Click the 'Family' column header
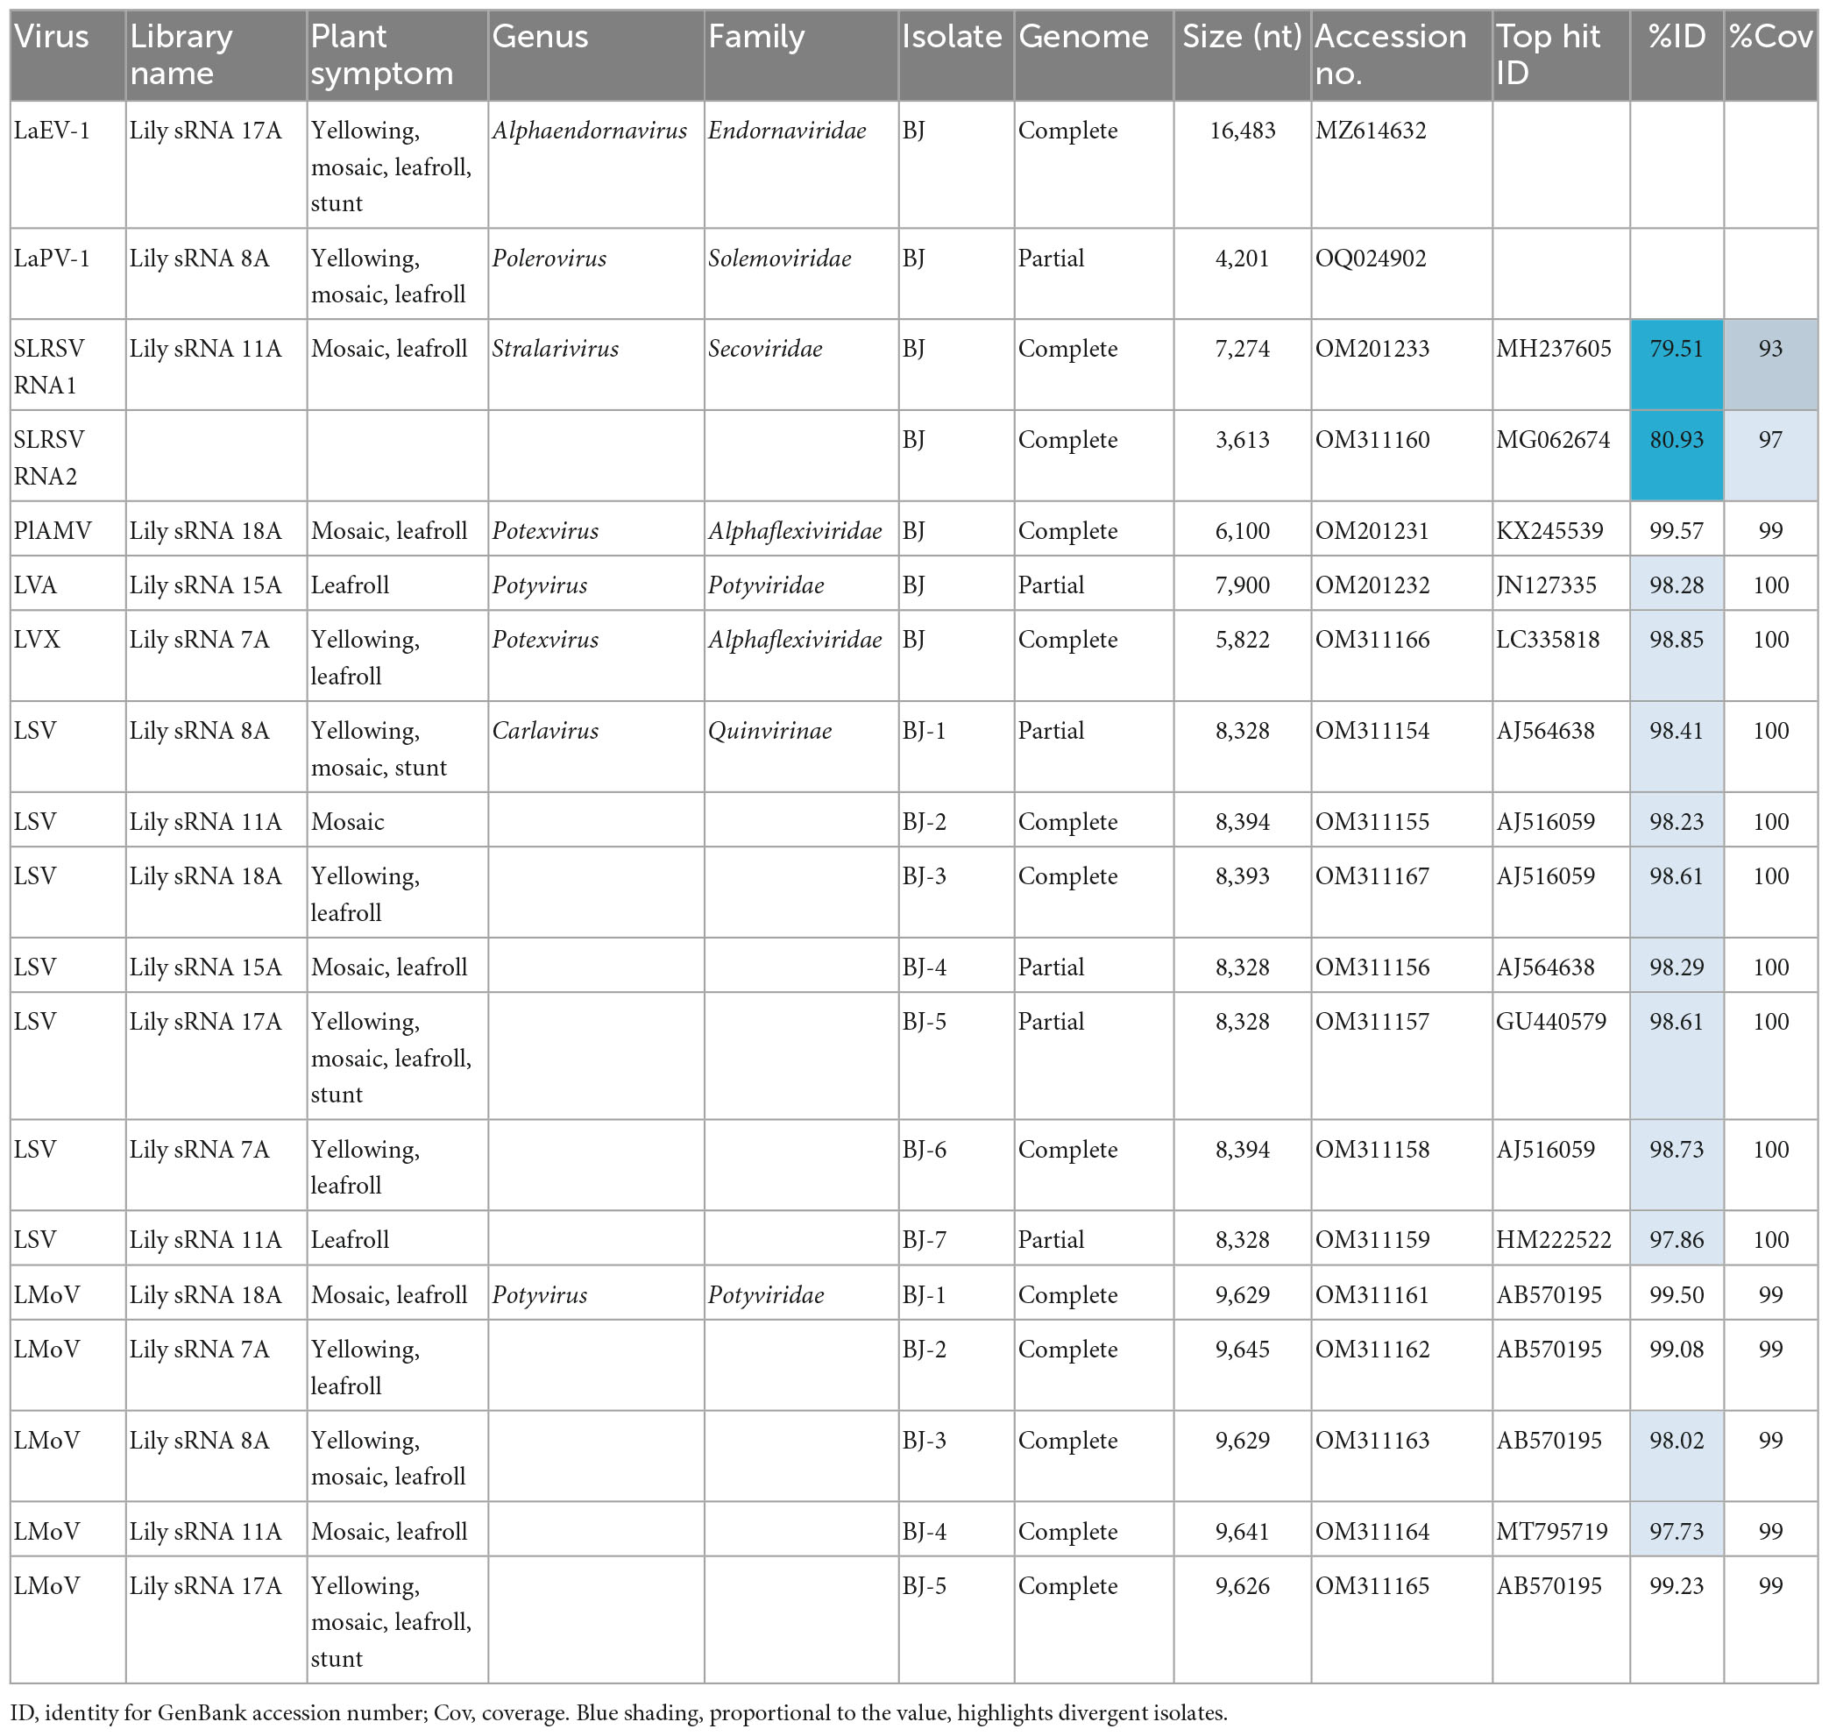The height and width of the screenshot is (1736, 1829). tap(802, 54)
